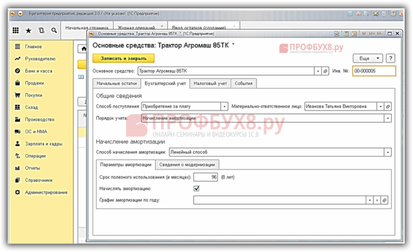Click the home icon behind the dialog
413x252 pixels.
click(83, 48)
